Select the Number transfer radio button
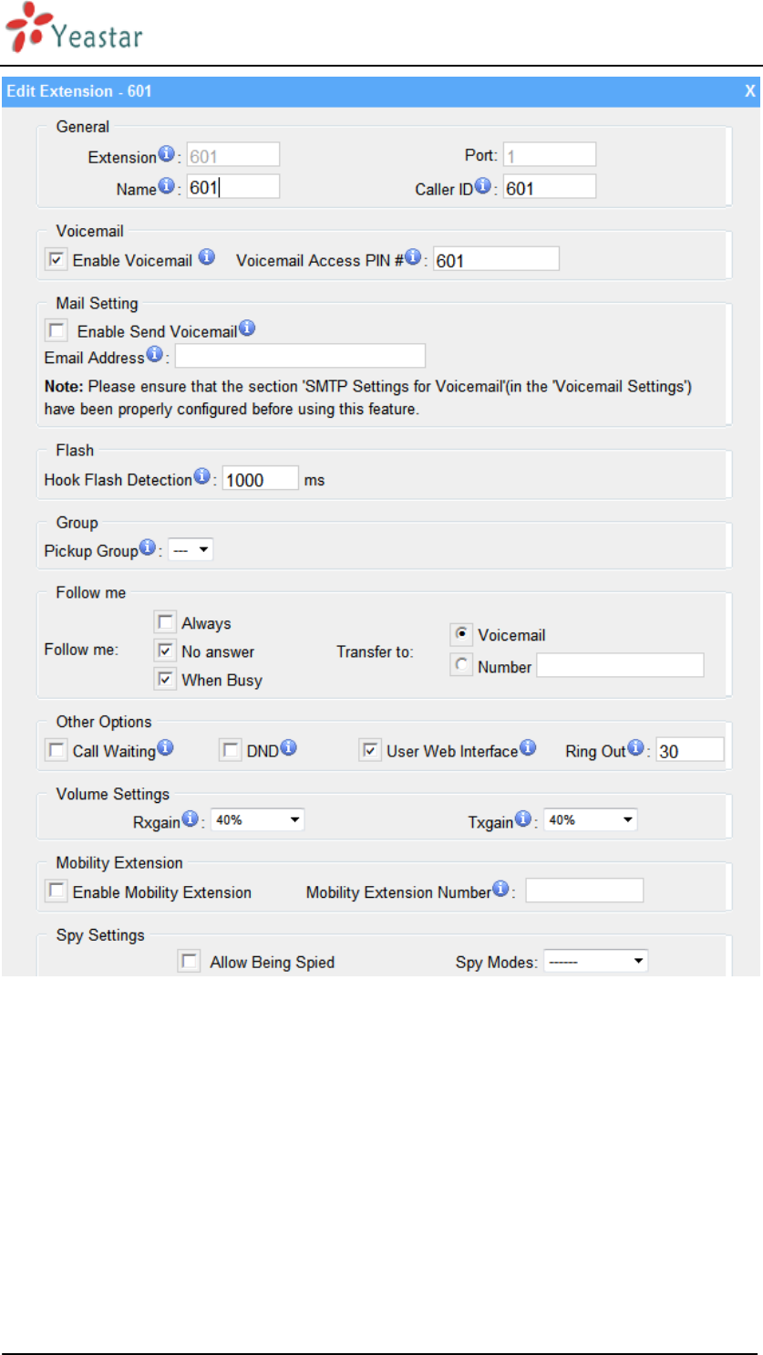This screenshot has height=1355, width=763. 462,666
